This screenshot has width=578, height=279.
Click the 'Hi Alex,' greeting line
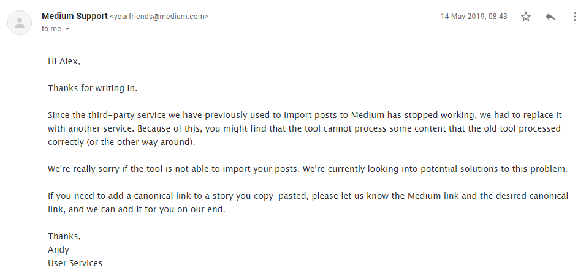coord(64,61)
